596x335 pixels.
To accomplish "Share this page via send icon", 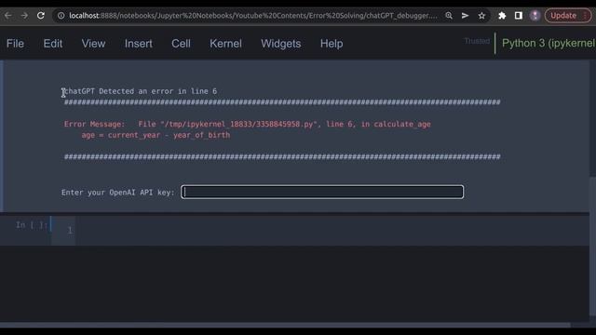I will (465, 16).
